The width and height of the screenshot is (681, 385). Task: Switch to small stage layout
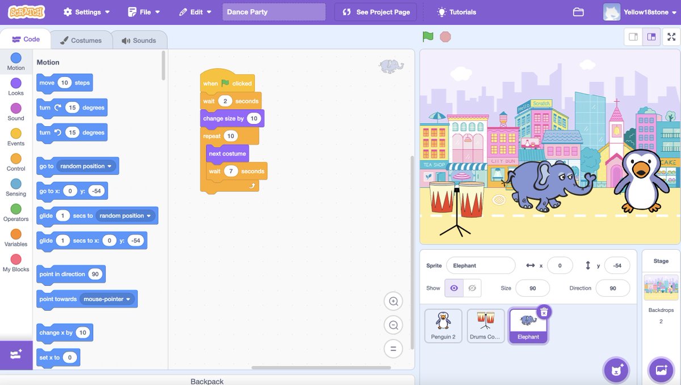(x=633, y=37)
